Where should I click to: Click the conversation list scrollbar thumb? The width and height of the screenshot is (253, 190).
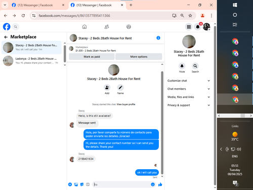[65, 54]
